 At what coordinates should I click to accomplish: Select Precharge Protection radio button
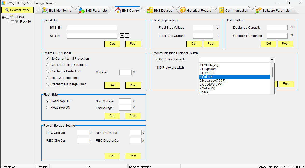pos(48,71)
